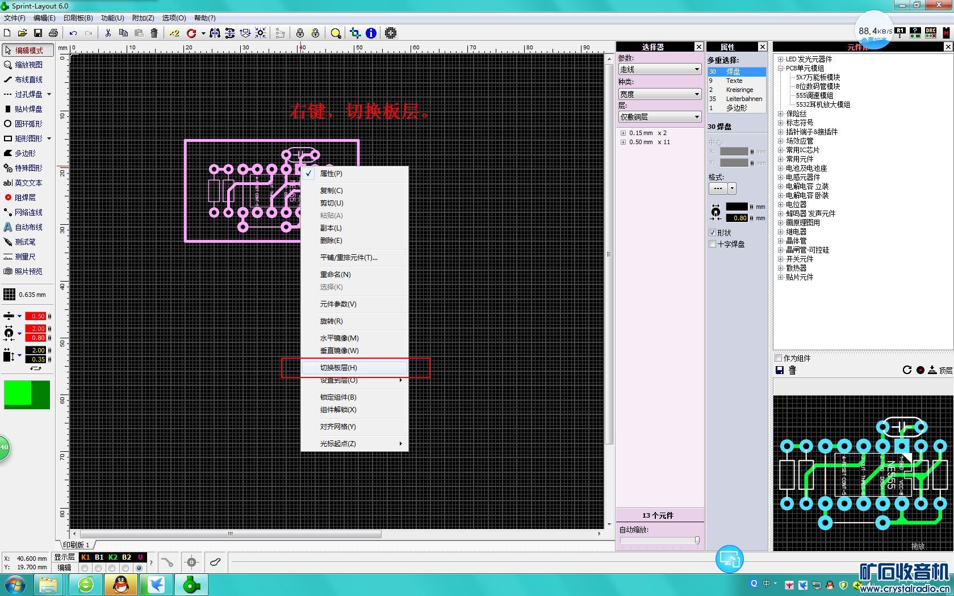Screen dimensions: 954x596
Task: Select the 测量尺 measure tool
Action: 27,257
